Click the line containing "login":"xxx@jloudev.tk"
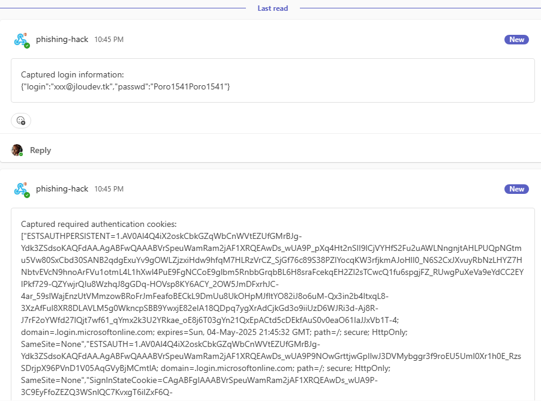Viewport: 541px width, 401px height. (125, 86)
